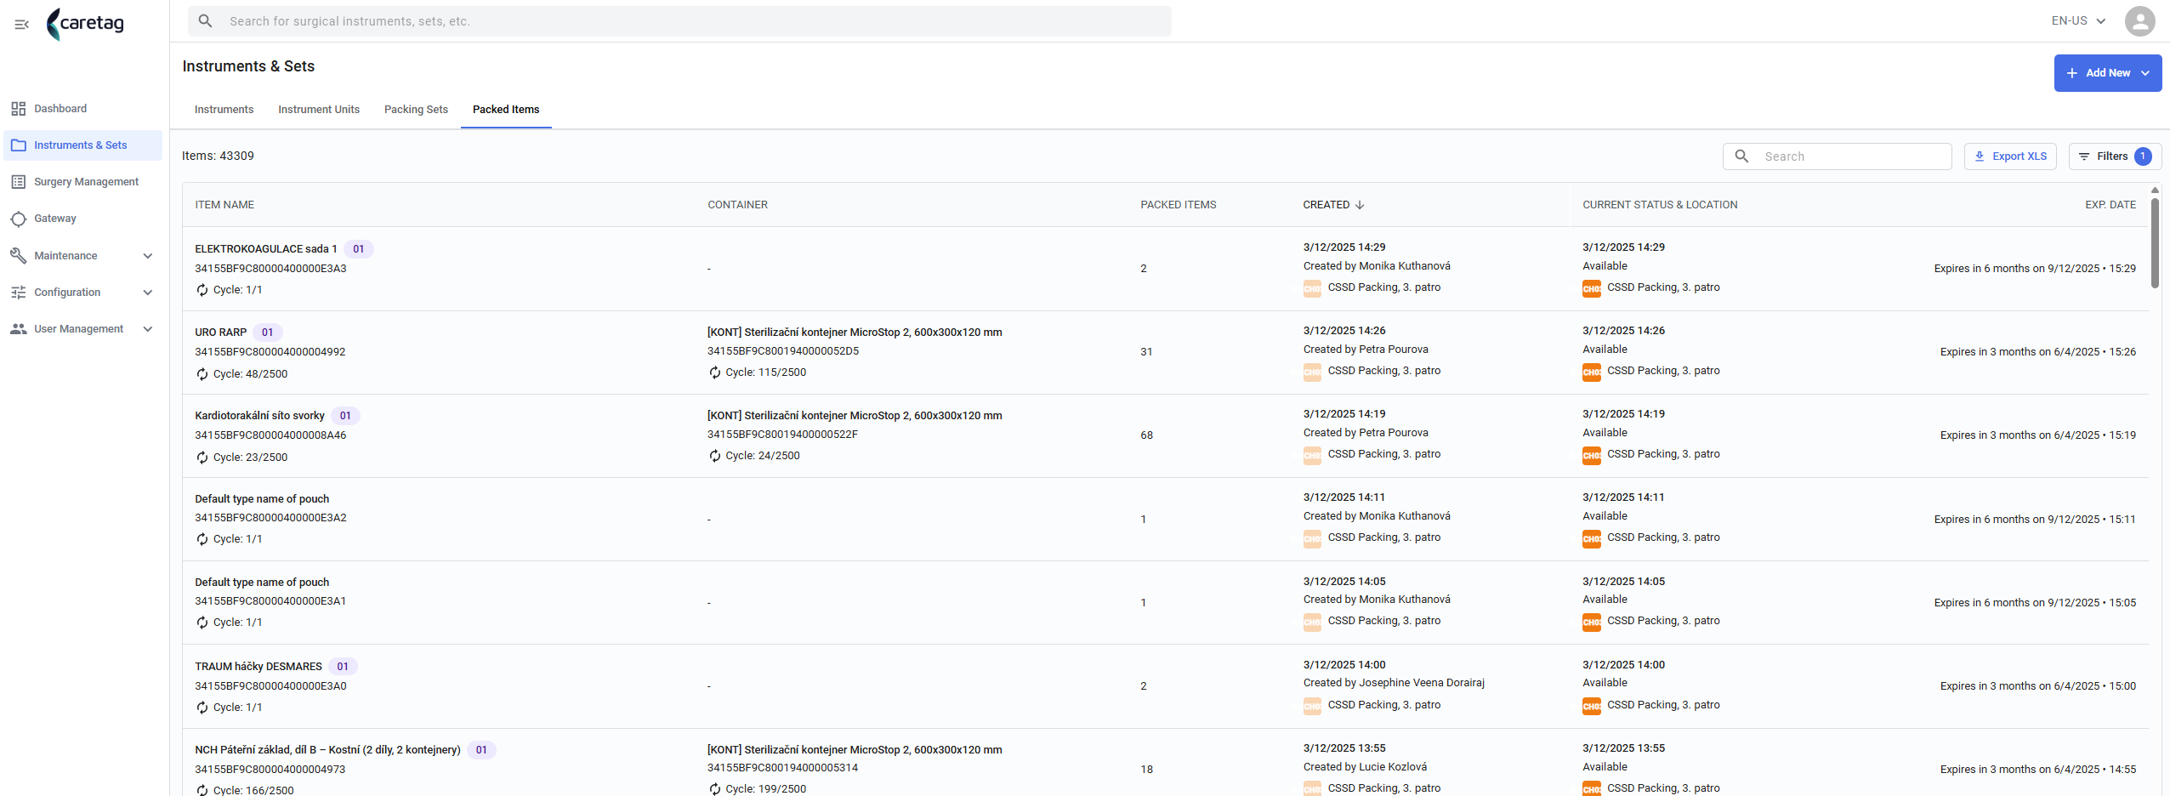The width and height of the screenshot is (2170, 796).
Task: Click the Maintenance wrench icon
Action: [x=18, y=255]
